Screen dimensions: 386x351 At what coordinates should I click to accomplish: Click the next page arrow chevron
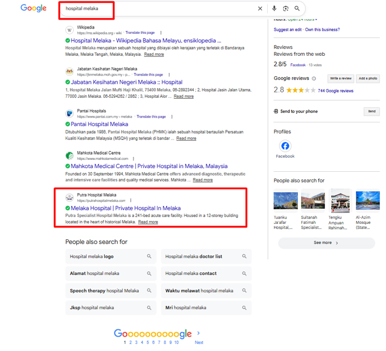click(x=198, y=333)
